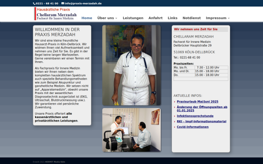This screenshot has height=164, width=263.
Task: Click the AKTUELLE INFOS: heading
Action: click(x=188, y=96)
